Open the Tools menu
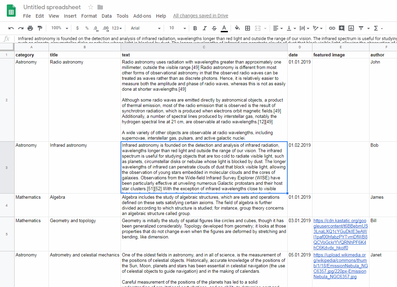 [122, 16]
